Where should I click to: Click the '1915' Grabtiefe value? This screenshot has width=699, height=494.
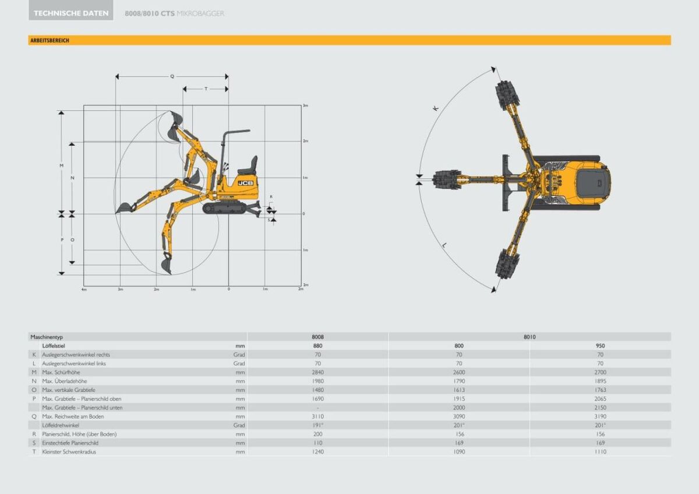[459, 398]
